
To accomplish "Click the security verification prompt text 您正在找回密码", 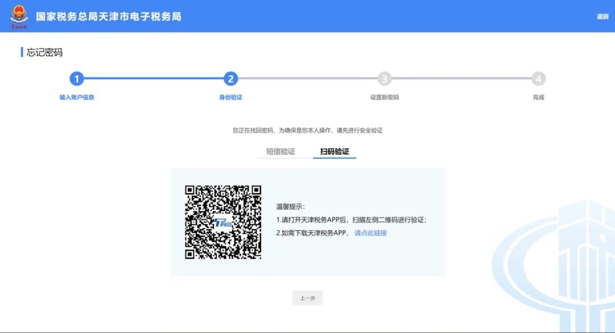I will (307, 130).
